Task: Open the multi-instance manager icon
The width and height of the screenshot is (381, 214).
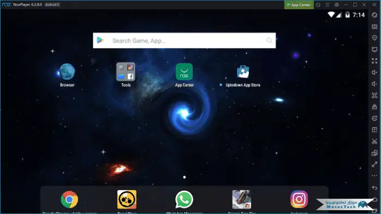Action: 374,153
